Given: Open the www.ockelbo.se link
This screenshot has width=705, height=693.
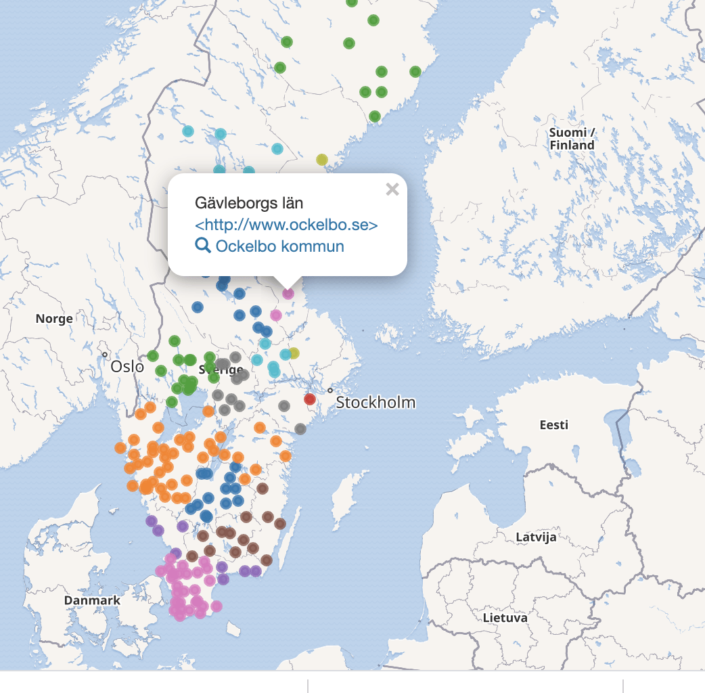Looking at the screenshot, I should [286, 225].
